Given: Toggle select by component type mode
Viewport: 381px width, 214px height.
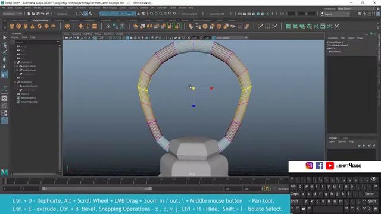Looking at the screenshot, I should click(x=90, y=14).
